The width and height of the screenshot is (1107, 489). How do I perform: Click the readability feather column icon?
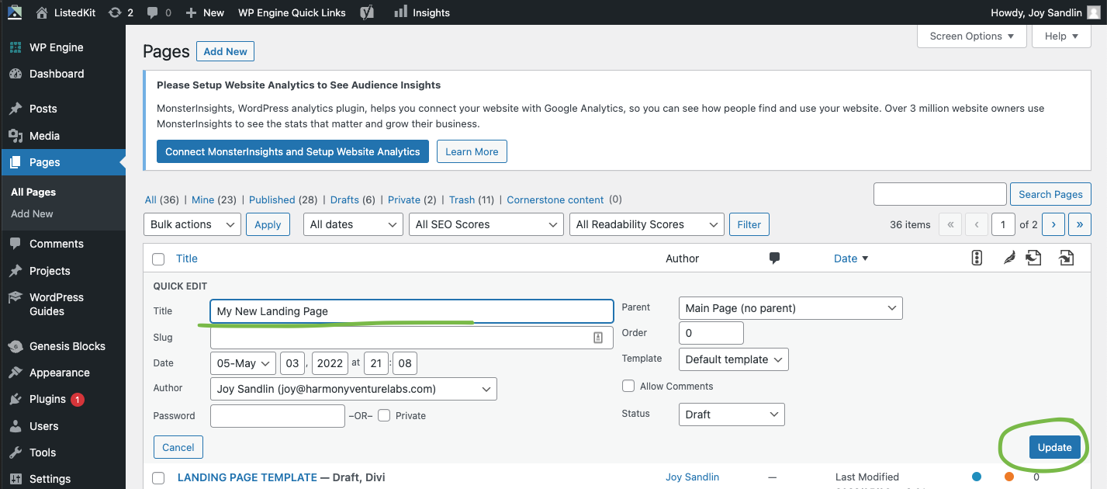click(x=1008, y=258)
